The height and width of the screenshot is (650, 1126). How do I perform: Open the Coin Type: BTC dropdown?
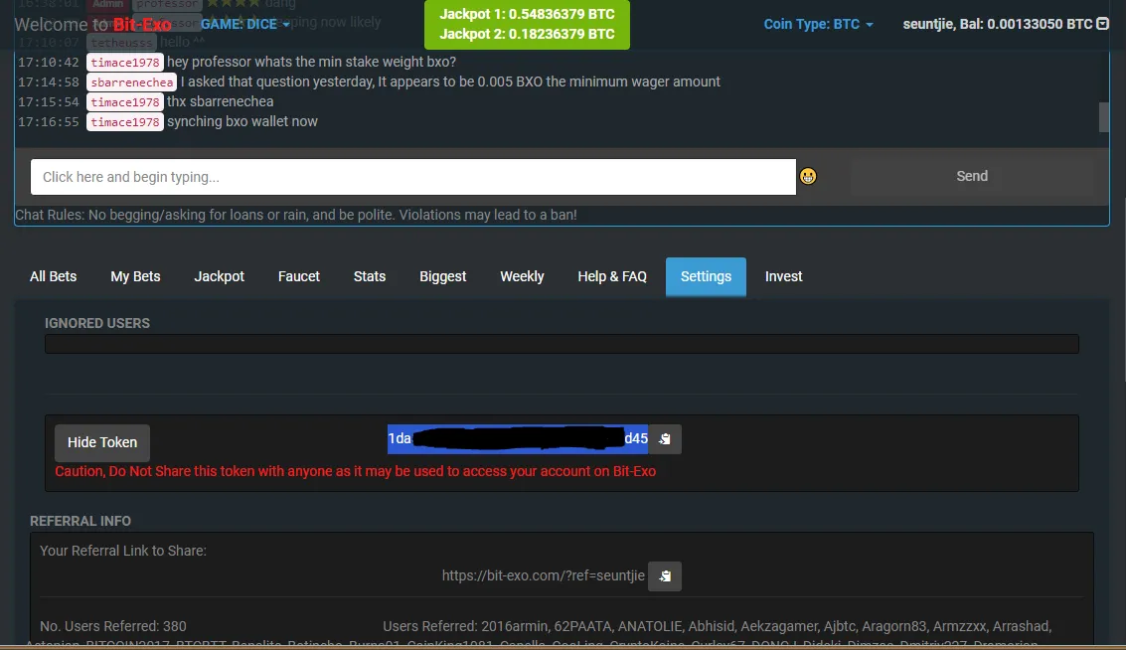coord(818,24)
